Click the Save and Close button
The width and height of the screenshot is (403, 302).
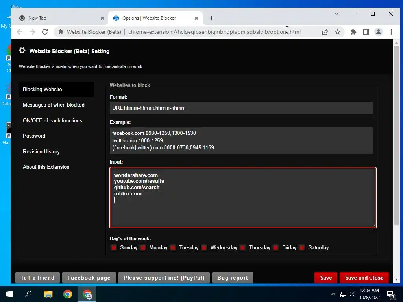coord(364,278)
